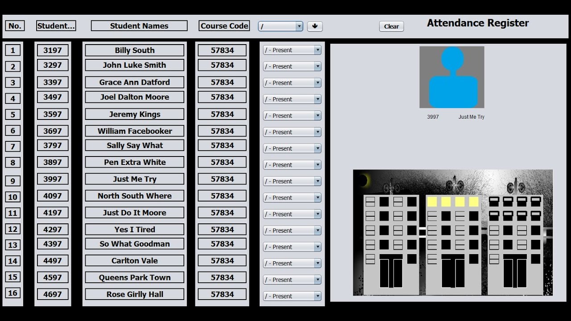The height and width of the screenshot is (321, 571).
Task: Select the Billy South name button
Action: point(134,50)
